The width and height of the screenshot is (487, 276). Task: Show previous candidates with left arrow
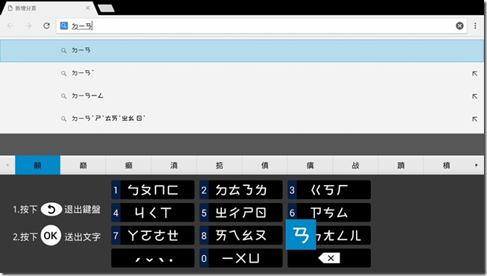click(x=7, y=165)
